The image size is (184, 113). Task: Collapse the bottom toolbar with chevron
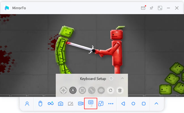click(x=156, y=104)
